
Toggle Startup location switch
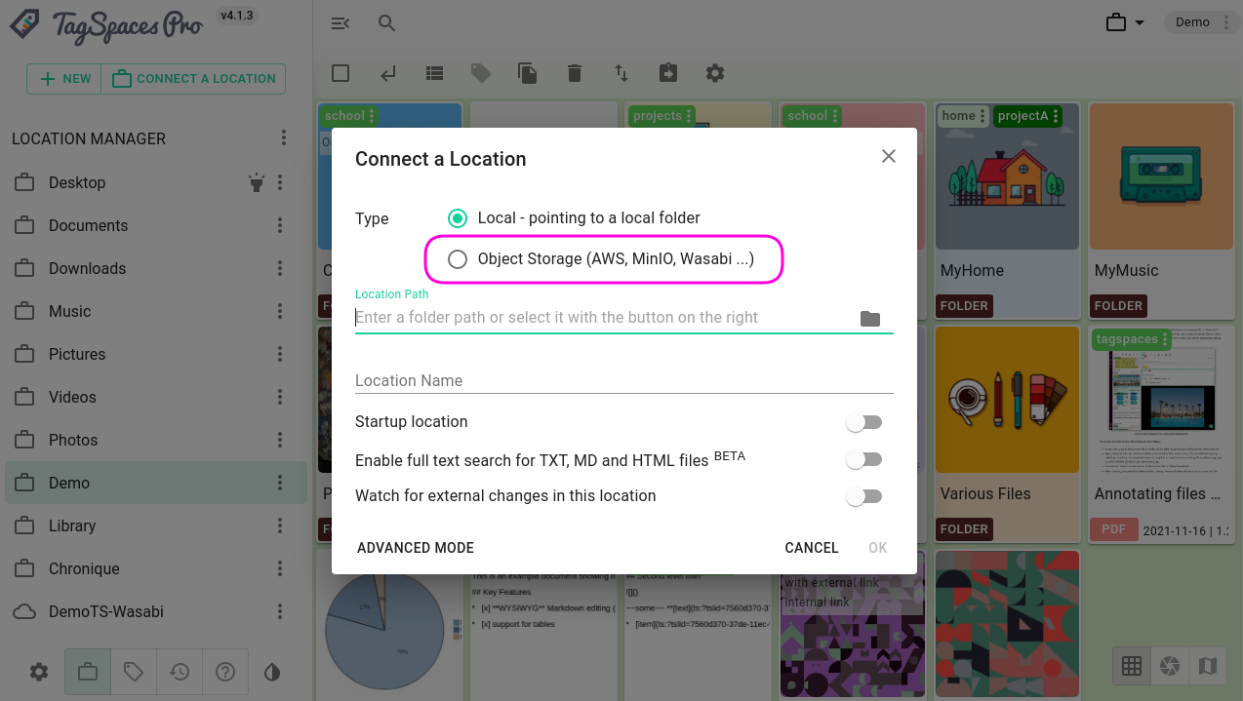(863, 422)
